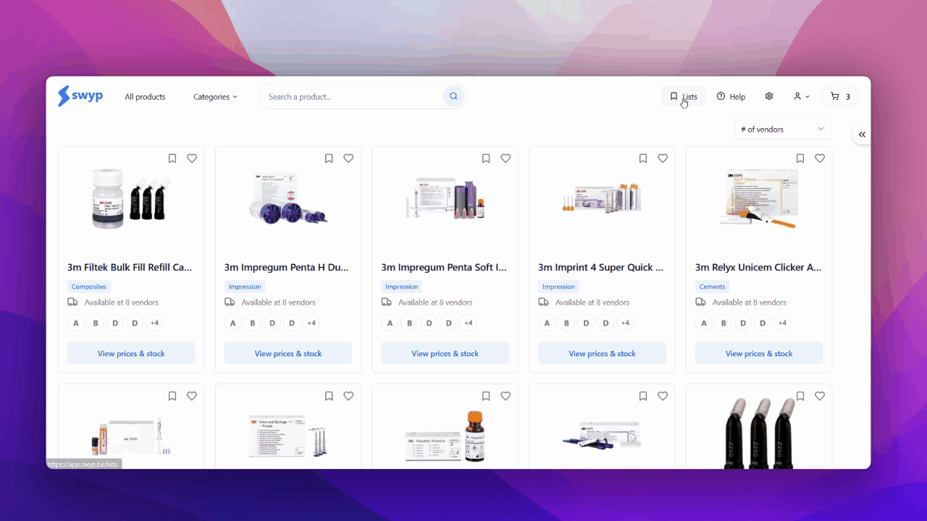Click vendor A badge on Imprint 4
This screenshot has width=927, height=521.
547,323
